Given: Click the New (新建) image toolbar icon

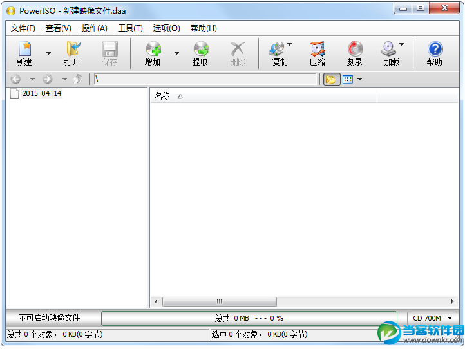Looking at the screenshot, I should click(25, 49).
